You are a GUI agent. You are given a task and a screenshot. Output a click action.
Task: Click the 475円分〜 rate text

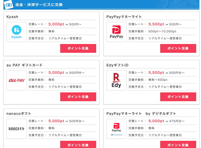tap(177, 121)
